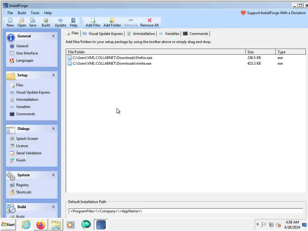Open file explorer from taskbar
Image resolution: width=308 pixels, height=231 pixels.
[x=56, y=225]
